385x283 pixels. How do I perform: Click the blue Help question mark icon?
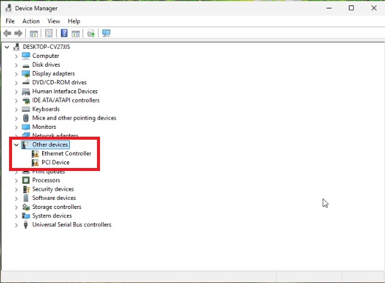[x=64, y=33]
